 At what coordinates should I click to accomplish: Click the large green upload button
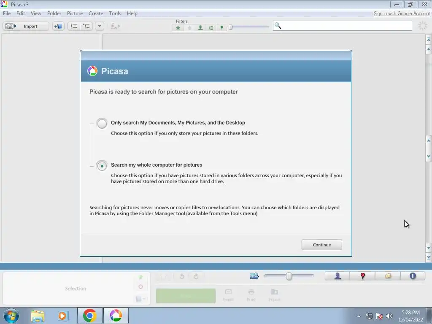point(186,296)
